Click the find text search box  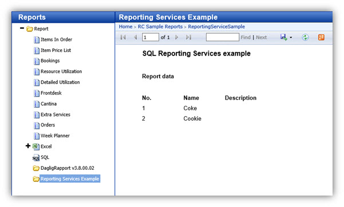223,37
